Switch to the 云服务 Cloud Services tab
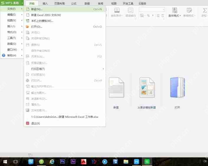 tap(142, 4)
